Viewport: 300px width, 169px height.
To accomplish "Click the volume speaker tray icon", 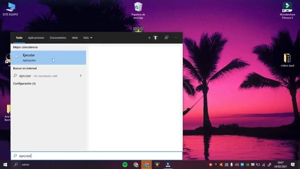I will (x=237, y=165).
